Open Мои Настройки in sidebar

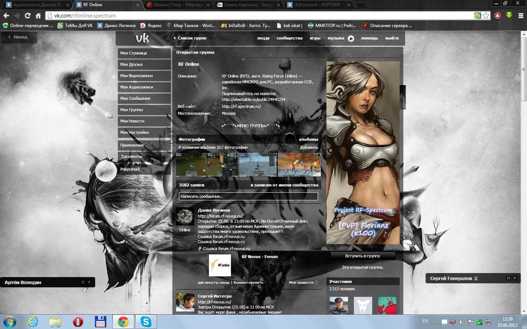click(144, 132)
